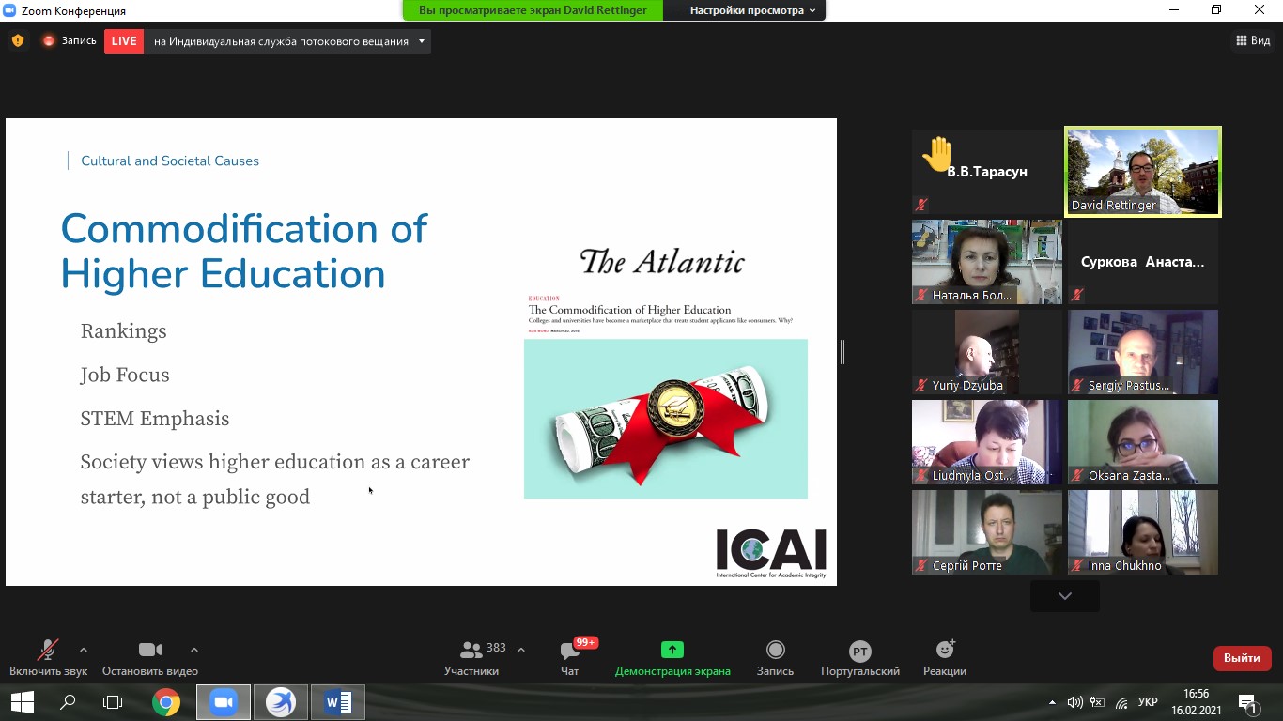1283x721 pixels.
Task: Expand audio options arrow beside Включить звук
Action: coord(84,650)
